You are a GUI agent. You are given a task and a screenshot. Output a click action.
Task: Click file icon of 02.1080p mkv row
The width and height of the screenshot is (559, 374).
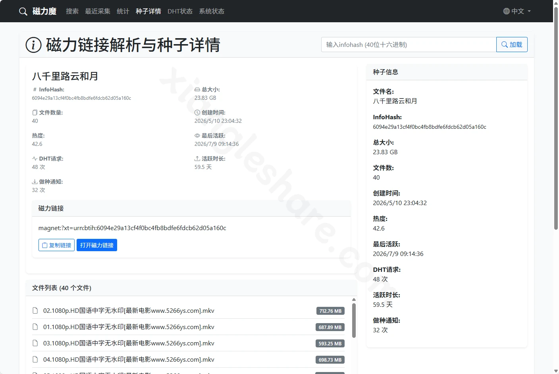click(35, 310)
